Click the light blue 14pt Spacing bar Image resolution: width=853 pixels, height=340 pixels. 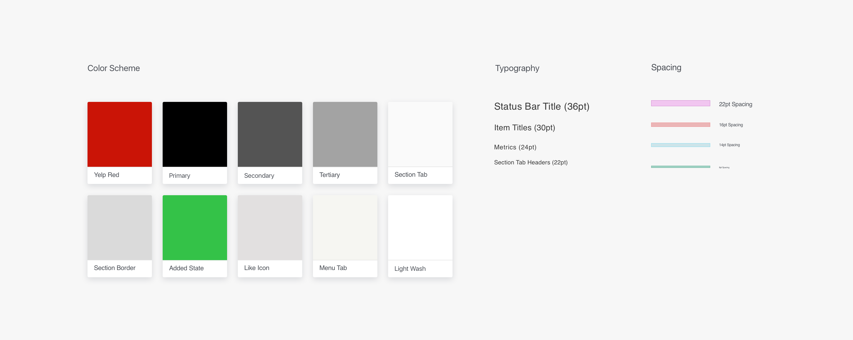680,145
